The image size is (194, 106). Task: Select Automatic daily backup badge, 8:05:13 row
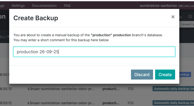[x=173, y=89]
